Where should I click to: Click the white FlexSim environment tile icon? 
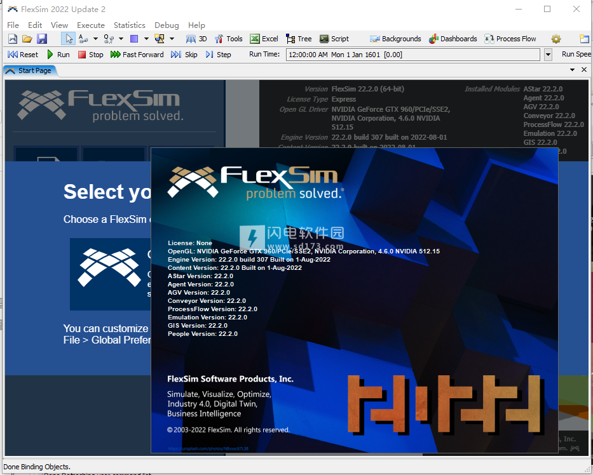pyautogui.click(x=109, y=267)
